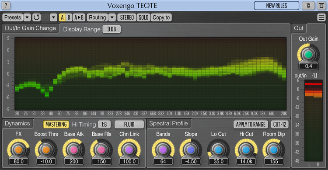Open the FLUID mode selector
This screenshot has width=328, height=170.
coord(129,125)
